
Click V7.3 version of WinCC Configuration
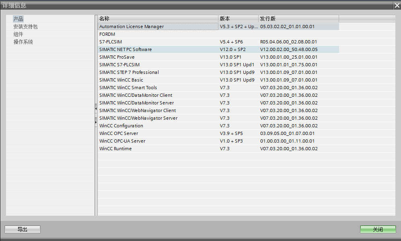239,126
